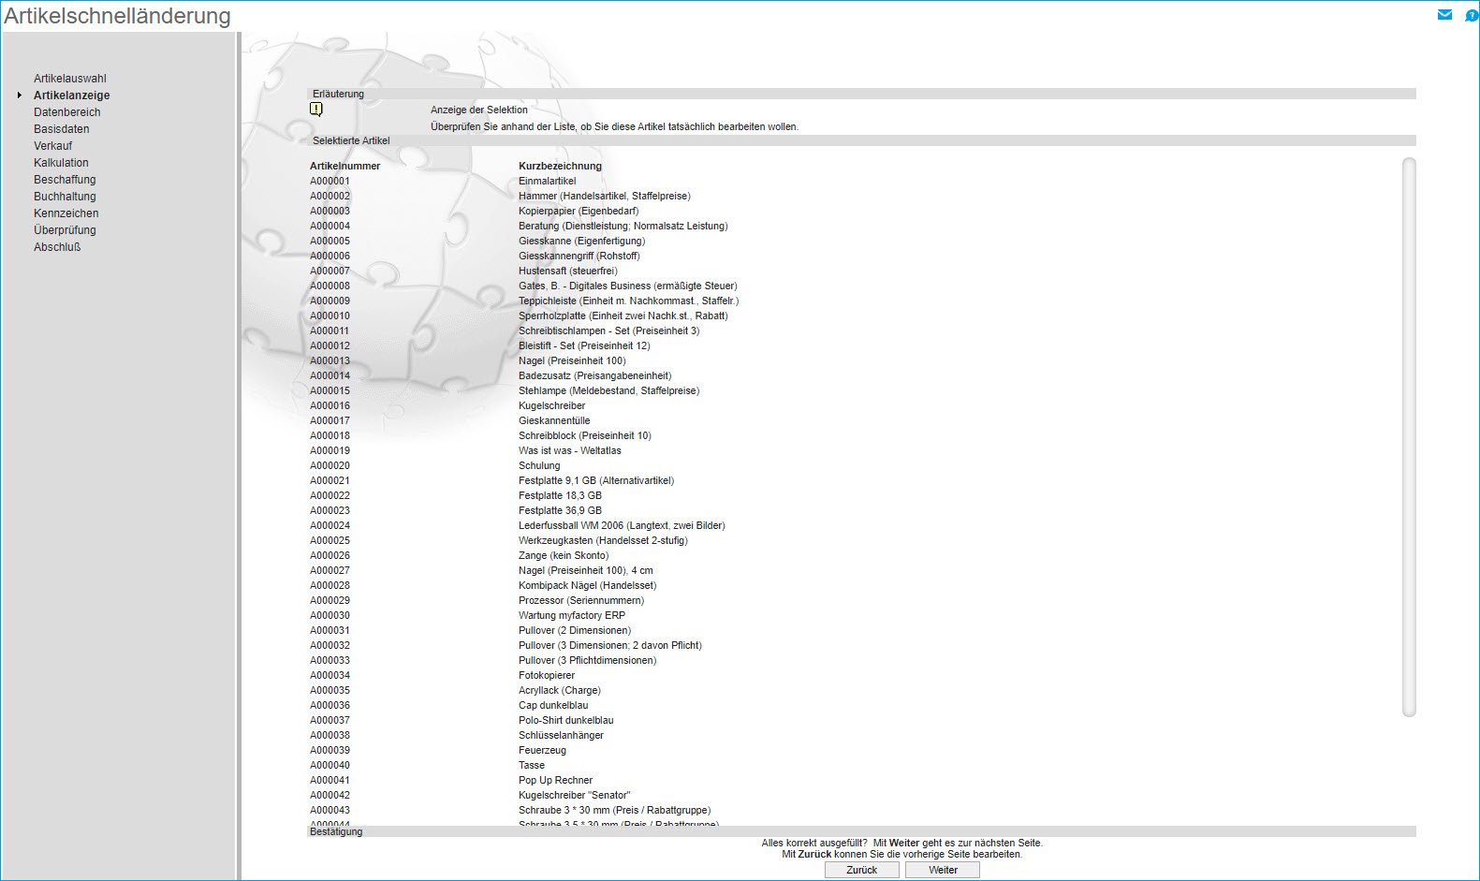Click 'Polo-Shirt dunkelblau'
The image size is (1480, 881).
click(566, 720)
